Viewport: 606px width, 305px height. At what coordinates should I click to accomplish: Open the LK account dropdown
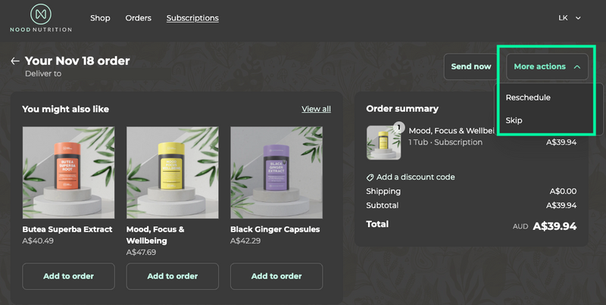569,17
